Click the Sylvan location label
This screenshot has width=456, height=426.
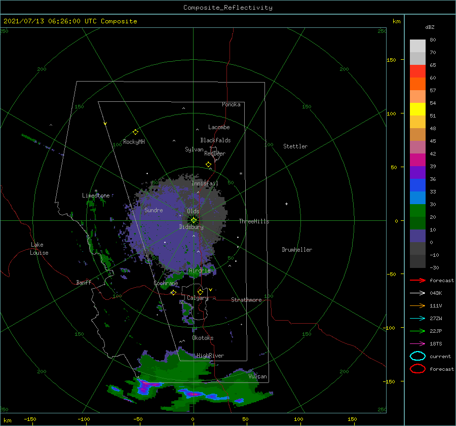pyautogui.click(x=194, y=149)
